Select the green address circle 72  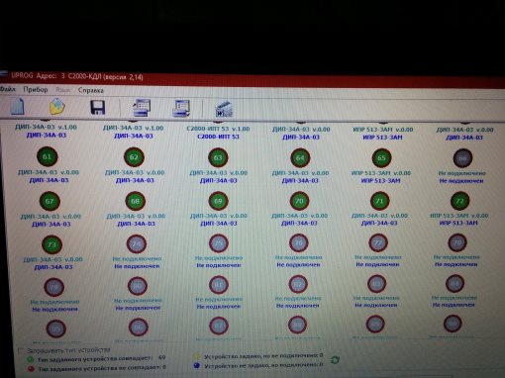[459, 201]
